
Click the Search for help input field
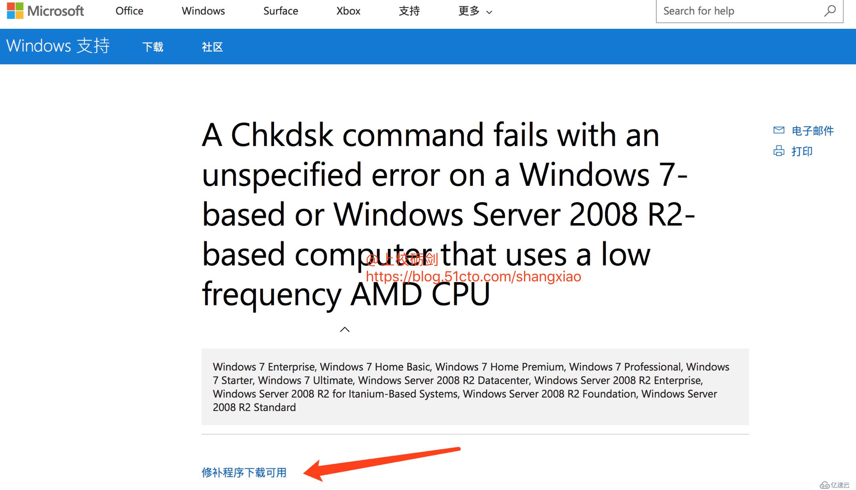(741, 11)
